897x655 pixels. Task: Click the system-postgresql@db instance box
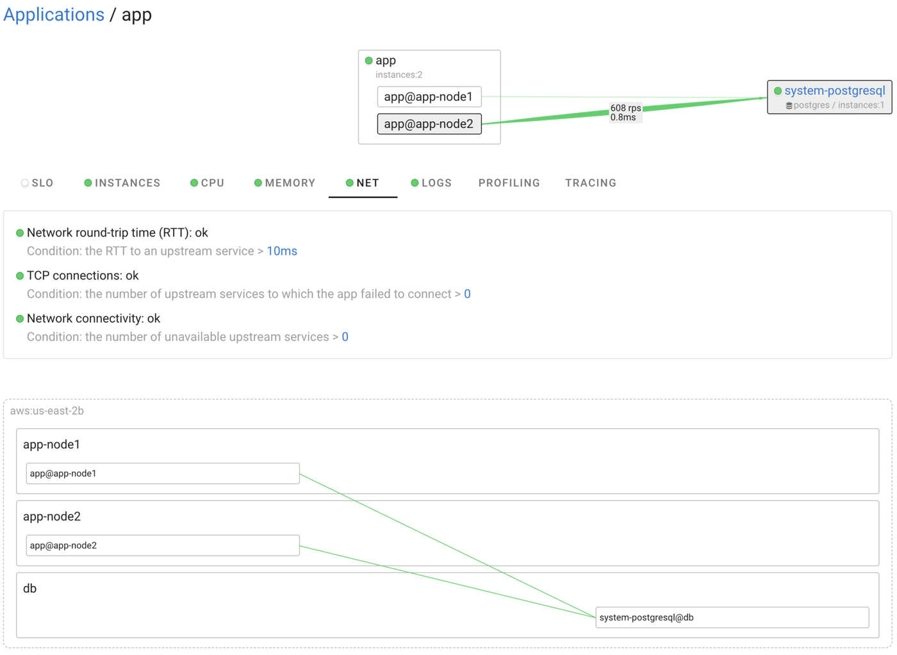pos(731,617)
